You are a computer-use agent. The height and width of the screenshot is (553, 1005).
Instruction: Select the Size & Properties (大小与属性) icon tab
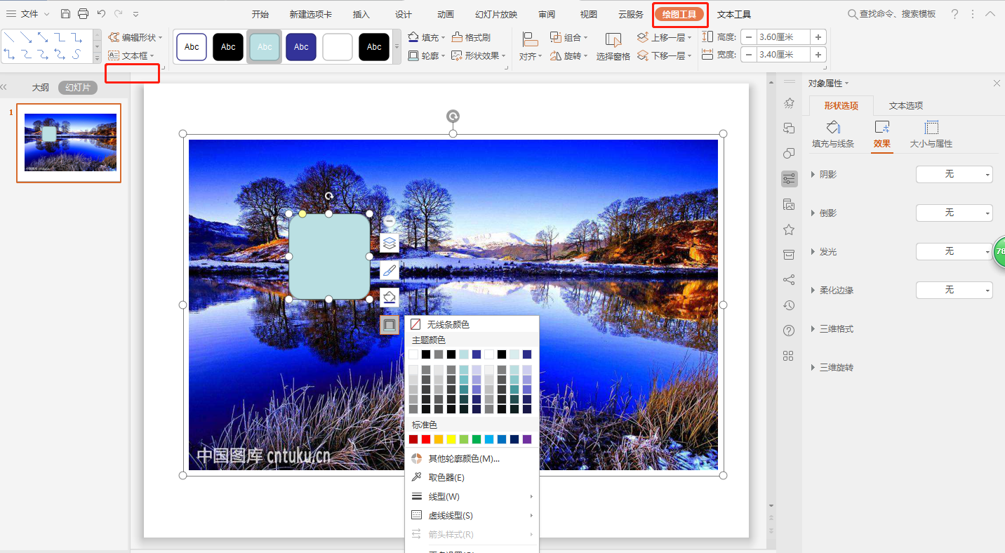931,134
